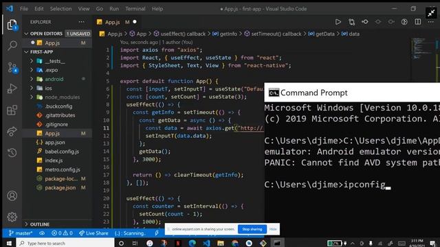Viewport: 440px width, 247px height.
Task: Open Microsoft Edge from the taskbar
Action: pyautogui.click(x=192, y=243)
